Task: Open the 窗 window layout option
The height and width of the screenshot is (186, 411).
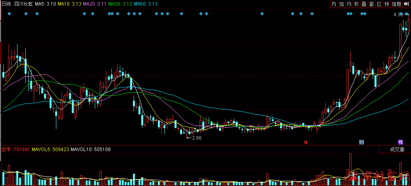Action: click(372, 4)
